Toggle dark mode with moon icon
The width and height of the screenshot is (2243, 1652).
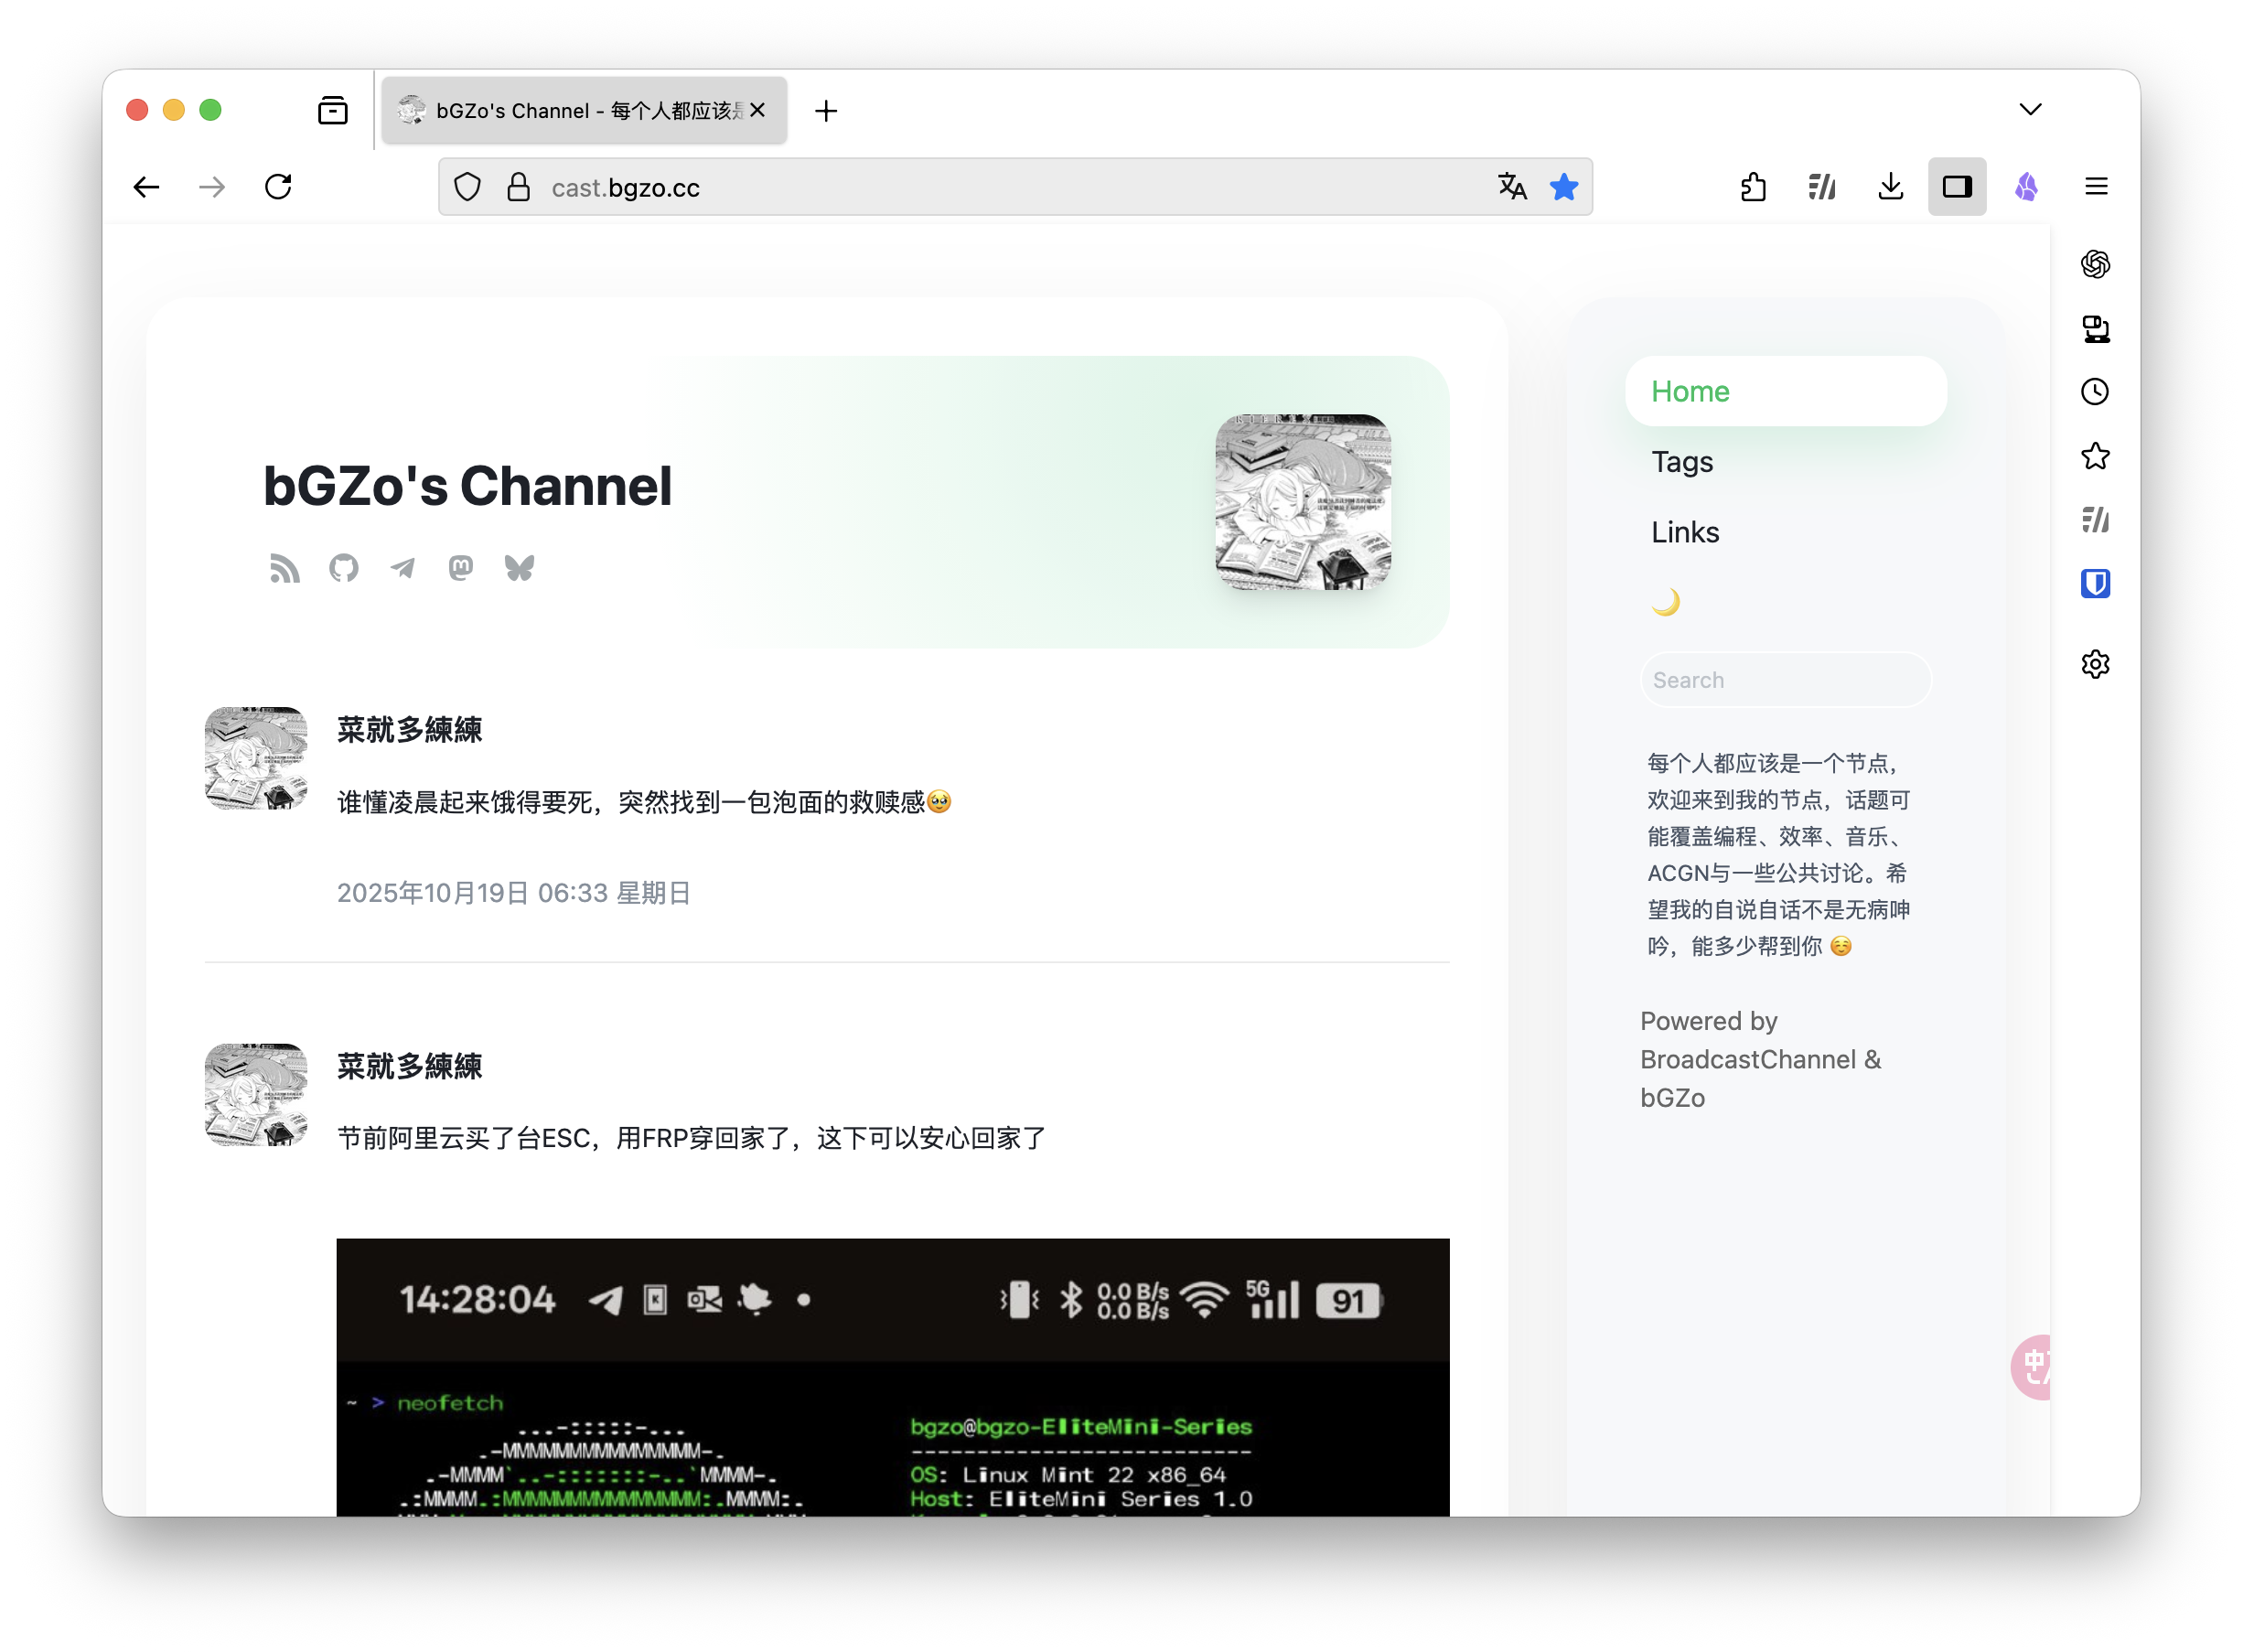(x=1665, y=602)
